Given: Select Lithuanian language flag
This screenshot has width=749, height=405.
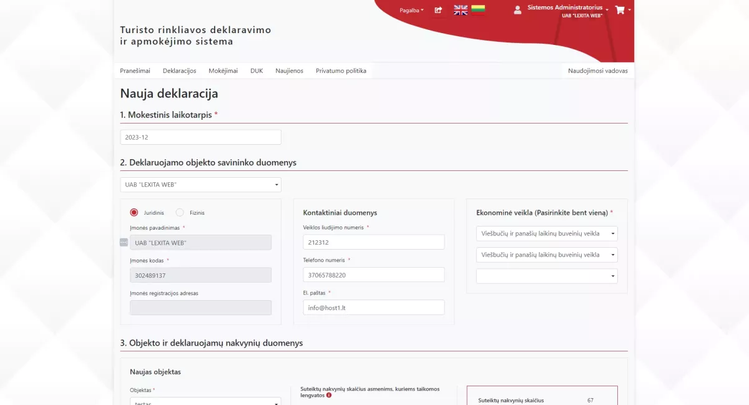Looking at the screenshot, I should (479, 10).
